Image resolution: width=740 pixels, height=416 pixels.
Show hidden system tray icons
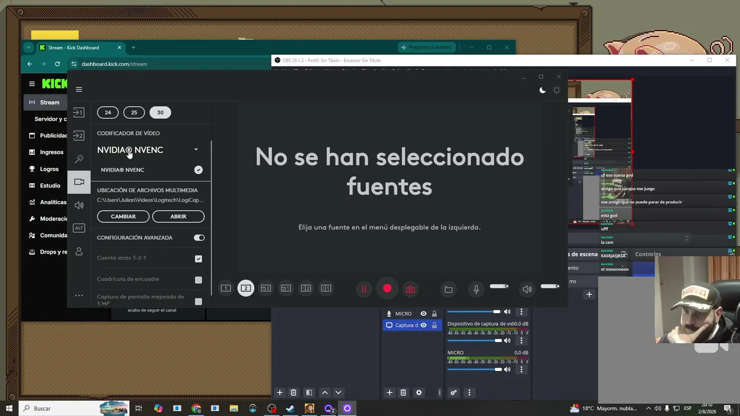(x=648, y=408)
